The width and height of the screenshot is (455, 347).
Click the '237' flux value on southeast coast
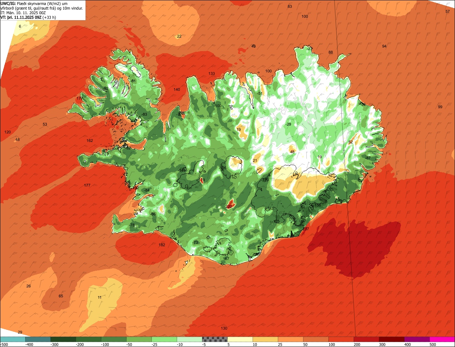click(x=306, y=229)
